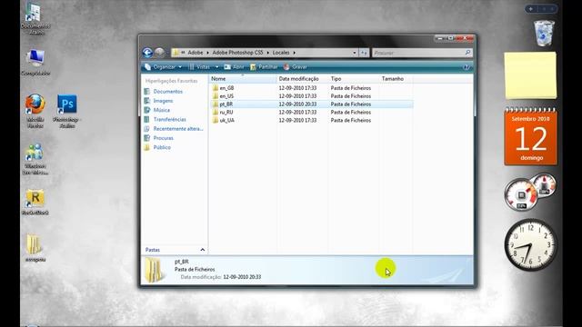Open the en_GB folder icon
Screen dimensions: 582x327
(x=216, y=88)
